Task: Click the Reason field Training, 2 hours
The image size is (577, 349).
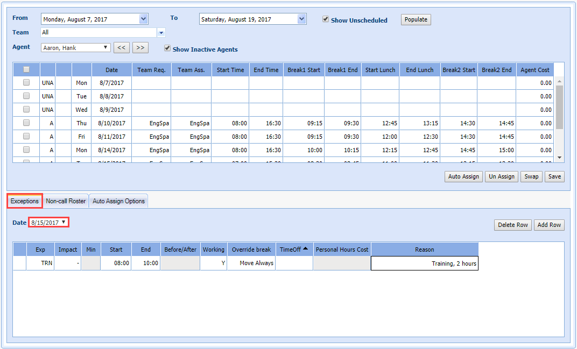Action: pyautogui.click(x=424, y=263)
